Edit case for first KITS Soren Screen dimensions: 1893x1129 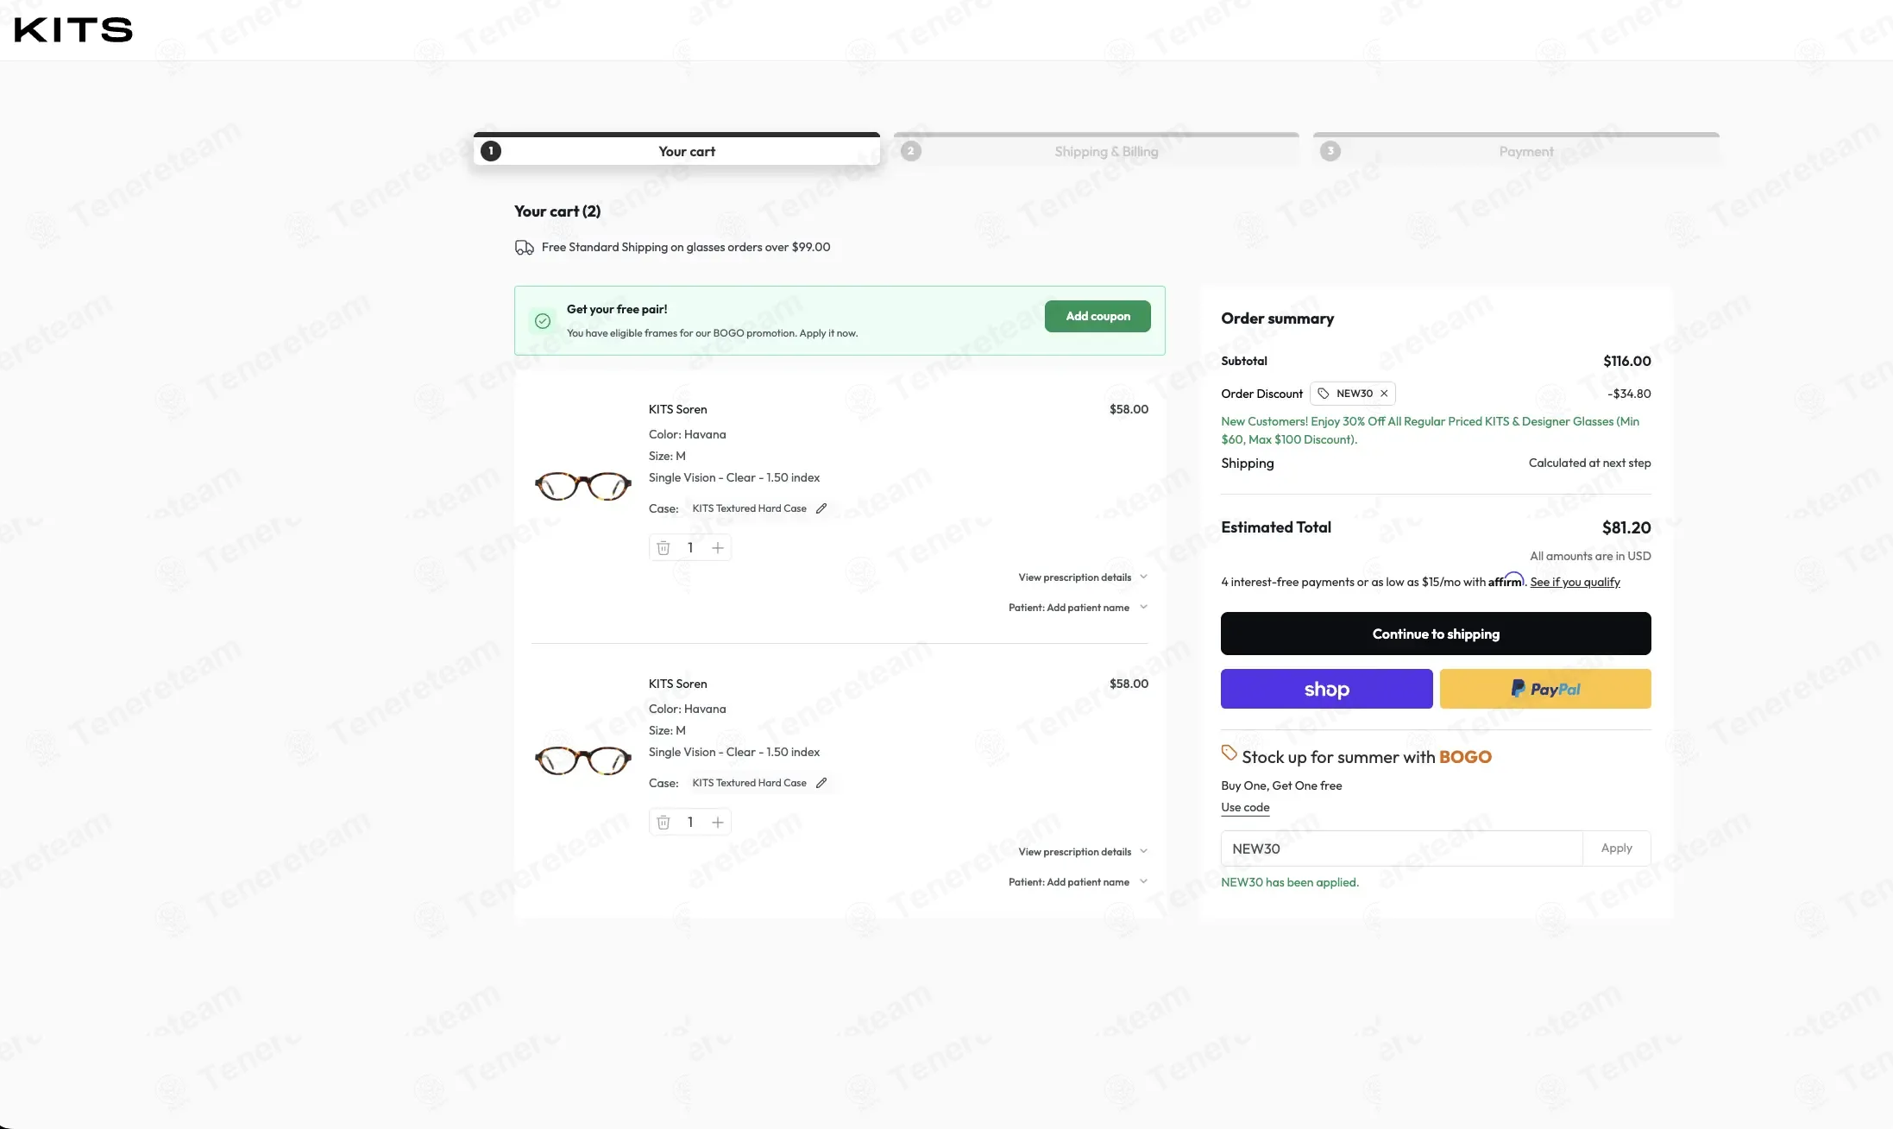(821, 508)
